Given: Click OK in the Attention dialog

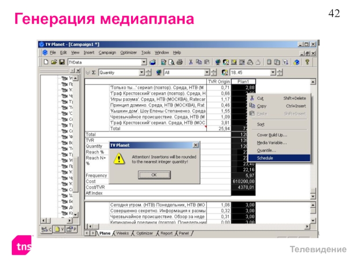Looking at the screenshot, I should point(154,175).
